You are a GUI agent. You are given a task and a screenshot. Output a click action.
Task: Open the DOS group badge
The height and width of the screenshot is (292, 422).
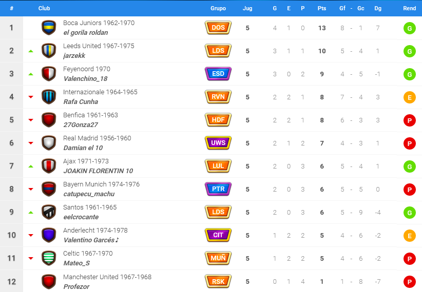[x=218, y=28]
